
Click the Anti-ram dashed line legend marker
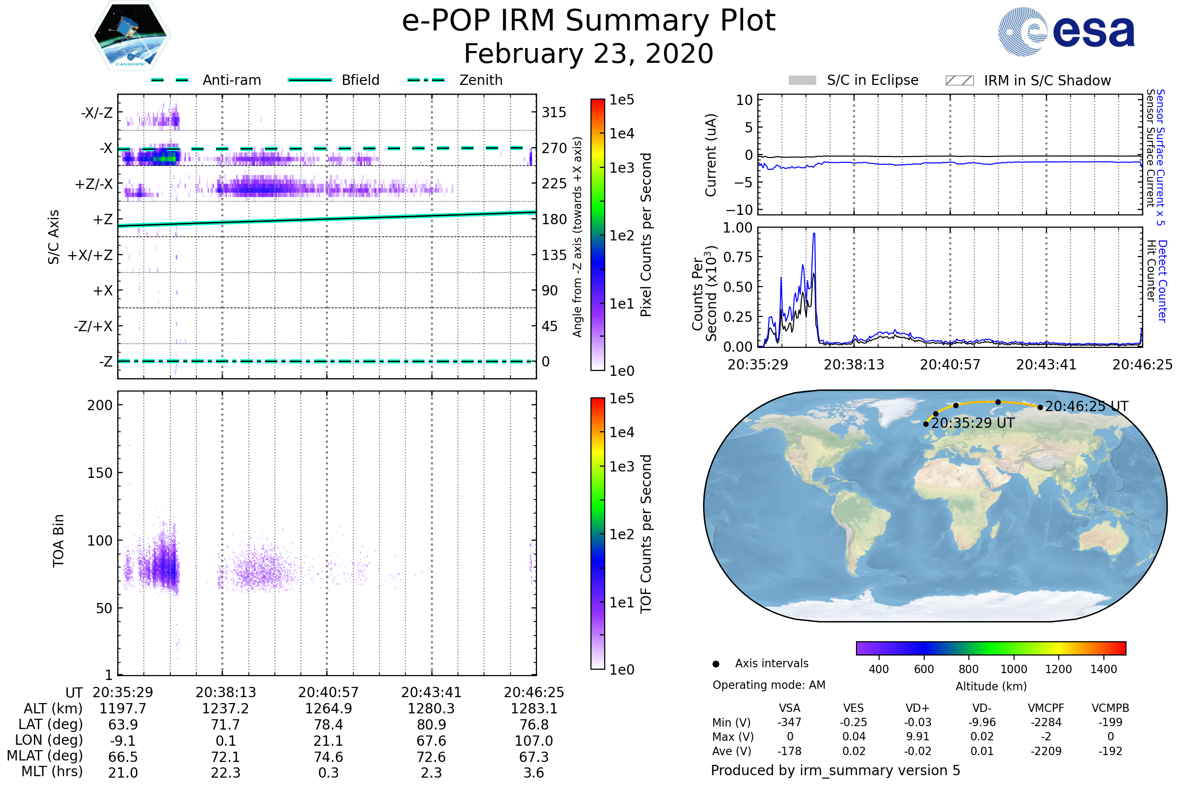click(170, 80)
